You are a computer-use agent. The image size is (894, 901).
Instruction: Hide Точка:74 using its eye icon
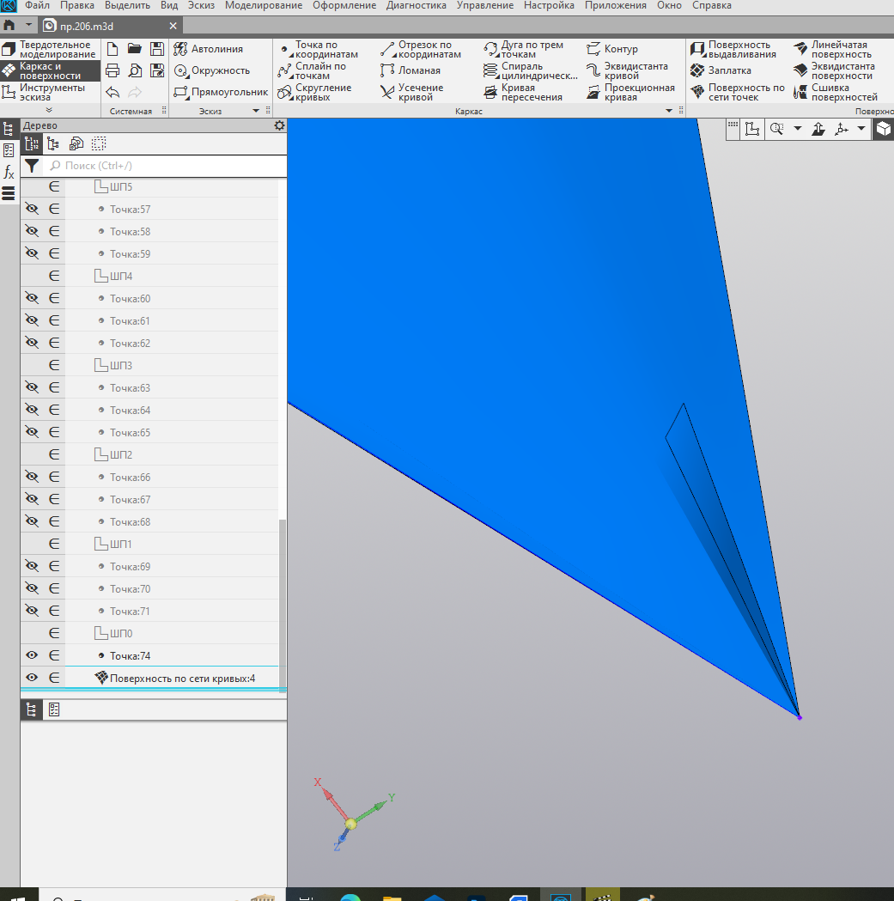(32, 655)
